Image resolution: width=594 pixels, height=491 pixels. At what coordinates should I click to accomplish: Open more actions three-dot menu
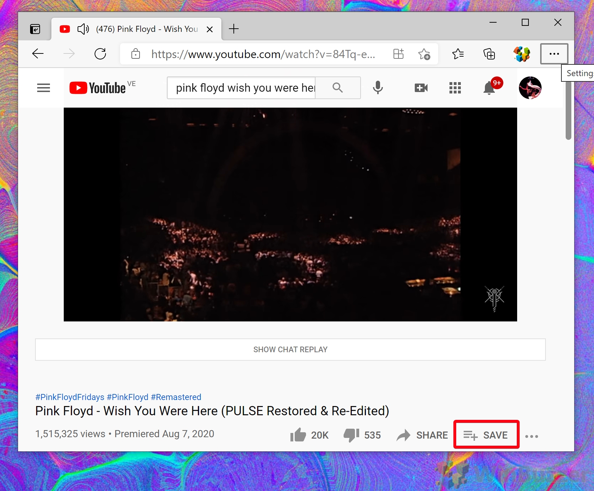[532, 436]
